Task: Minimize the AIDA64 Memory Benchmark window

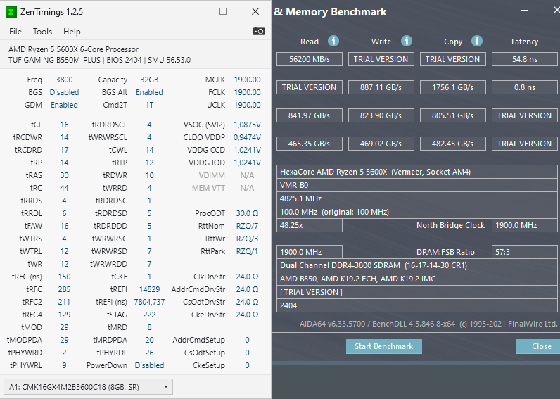Action: (x=525, y=11)
